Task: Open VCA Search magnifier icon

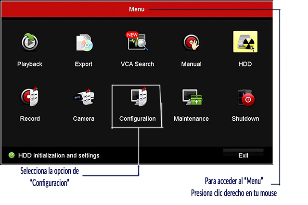Action: 138,43
